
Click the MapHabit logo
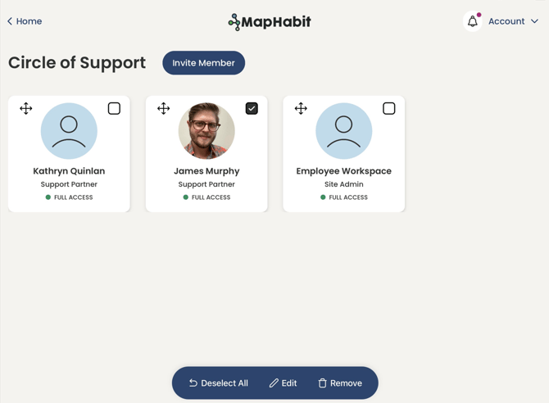pos(270,21)
